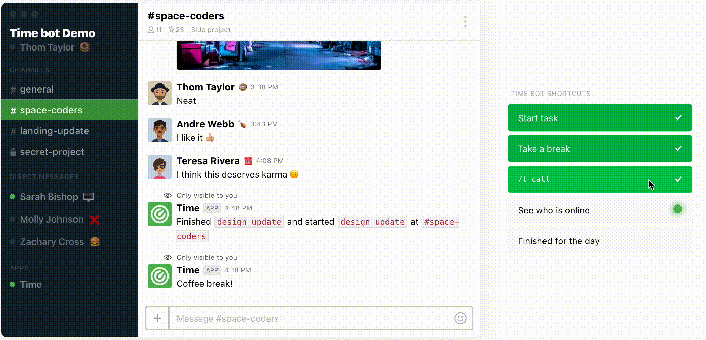
Task: Click the lock icon on secret-project
Action: point(14,152)
